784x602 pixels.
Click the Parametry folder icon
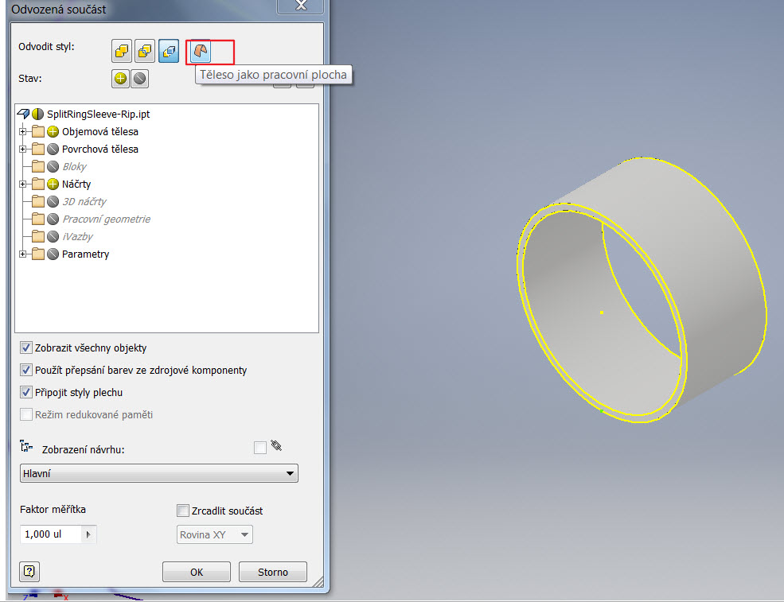(38, 254)
